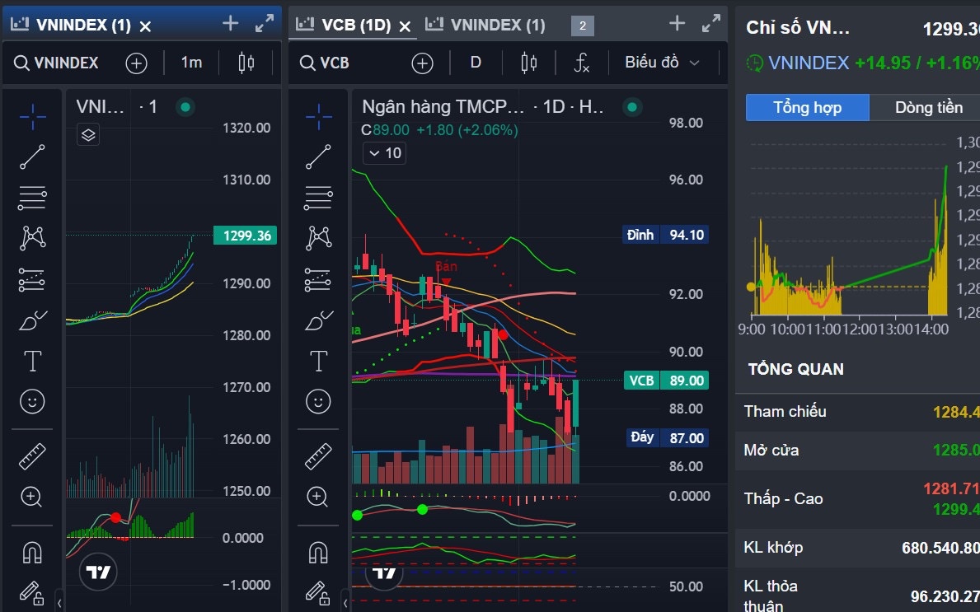Open layers object tree on VNINDEX chart
Image resolution: width=980 pixels, height=612 pixels.
88,134
